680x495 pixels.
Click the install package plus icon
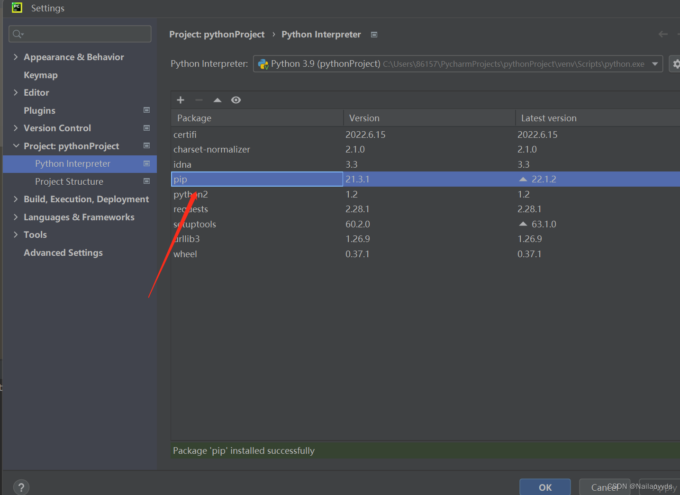coord(181,100)
